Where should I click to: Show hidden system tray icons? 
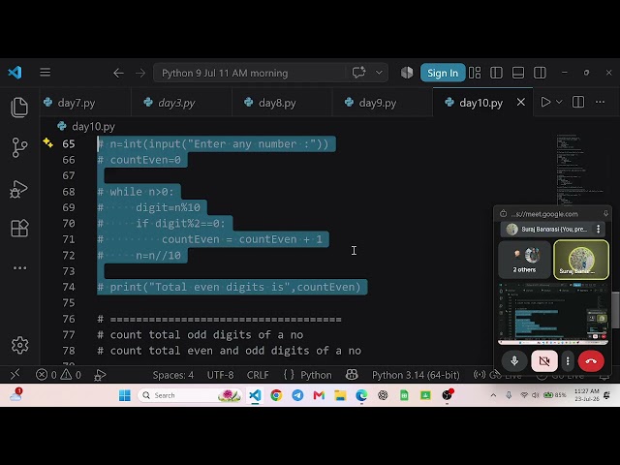493,395
